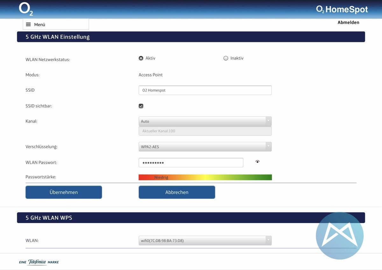Screen dimensions: 382x270
Task: Click the Passwortstärke color strength bar
Action: [205, 177]
